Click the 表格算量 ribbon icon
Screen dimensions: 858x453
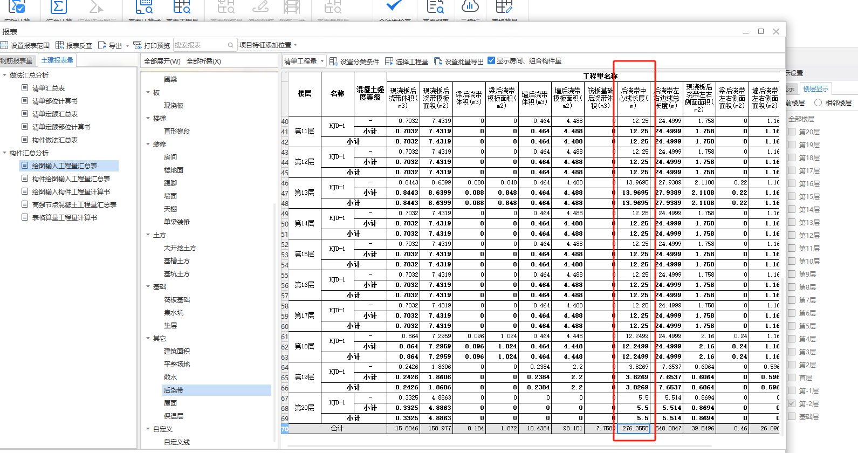point(504,7)
